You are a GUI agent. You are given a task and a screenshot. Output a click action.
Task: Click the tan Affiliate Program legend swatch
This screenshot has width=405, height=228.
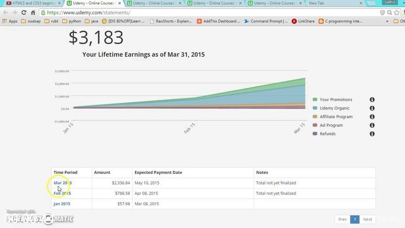click(x=315, y=117)
